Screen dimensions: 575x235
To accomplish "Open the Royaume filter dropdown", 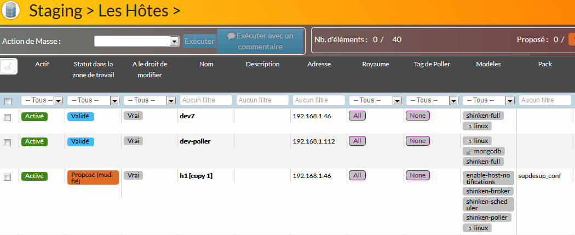I will click(375, 100).
